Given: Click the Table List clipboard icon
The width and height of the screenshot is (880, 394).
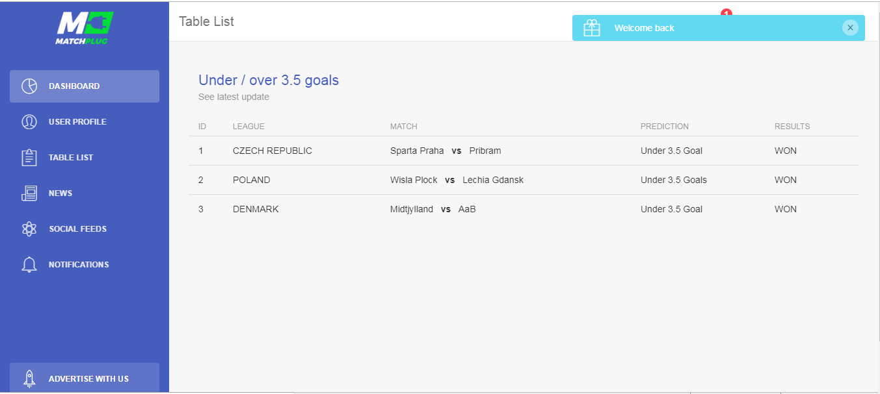Looking at the screenshot, I should click(x=29, y=158).
